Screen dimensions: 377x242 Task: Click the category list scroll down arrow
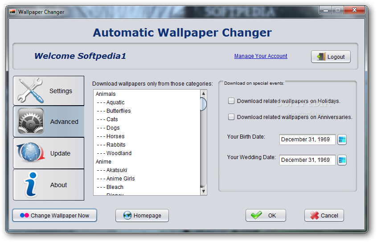pos(203,192)
